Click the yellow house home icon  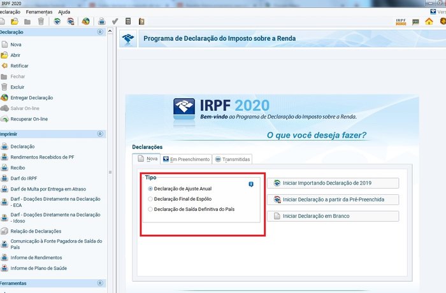(429, 21)
